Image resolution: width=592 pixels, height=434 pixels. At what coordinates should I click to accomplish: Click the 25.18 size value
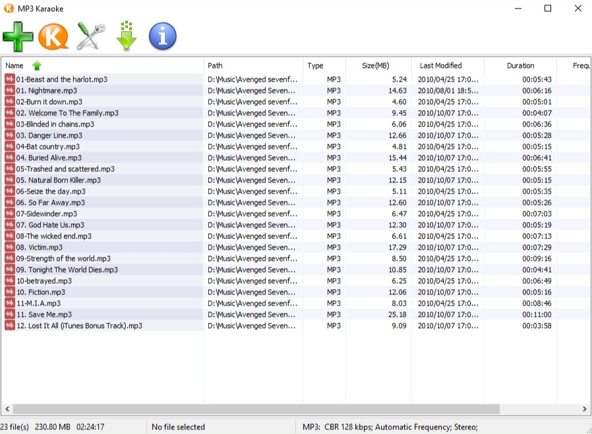(x=397, y=314)
